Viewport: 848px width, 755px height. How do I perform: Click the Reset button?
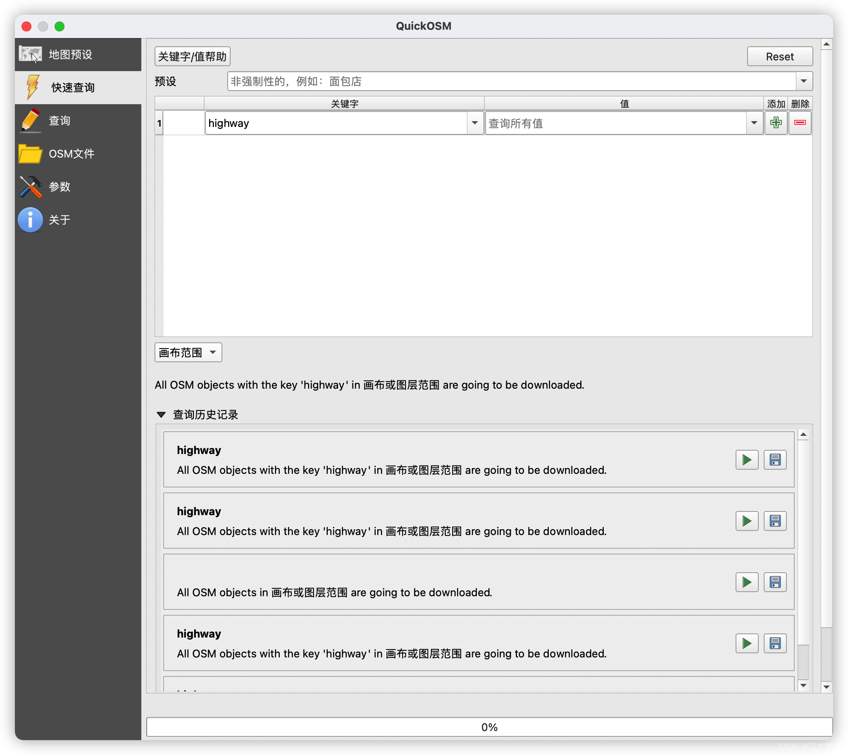tap(779, 57)
